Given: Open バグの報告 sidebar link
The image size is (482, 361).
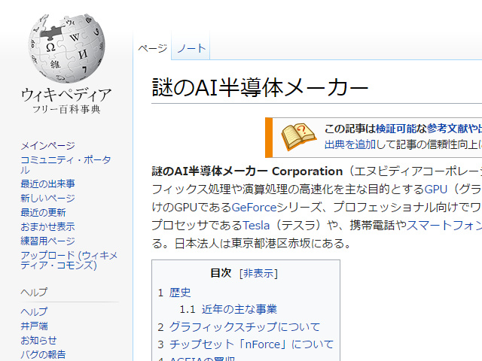Looking at the screenshot, I should (x=43, y=354).
